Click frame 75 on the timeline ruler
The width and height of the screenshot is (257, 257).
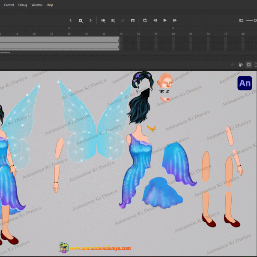tap(226, 34)
